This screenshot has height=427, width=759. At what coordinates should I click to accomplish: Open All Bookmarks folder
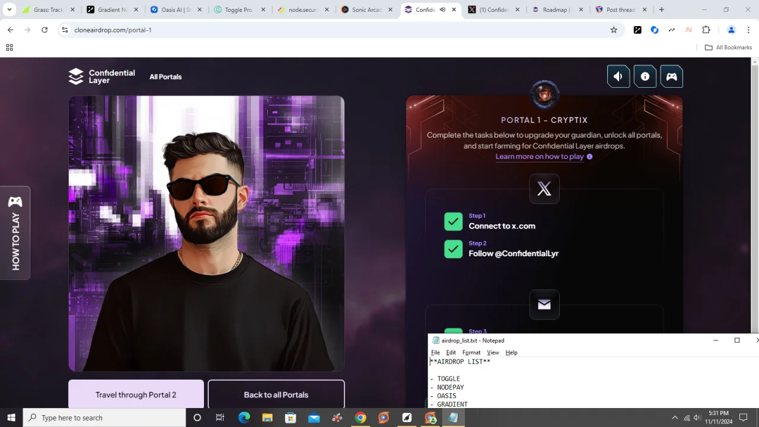728,47
